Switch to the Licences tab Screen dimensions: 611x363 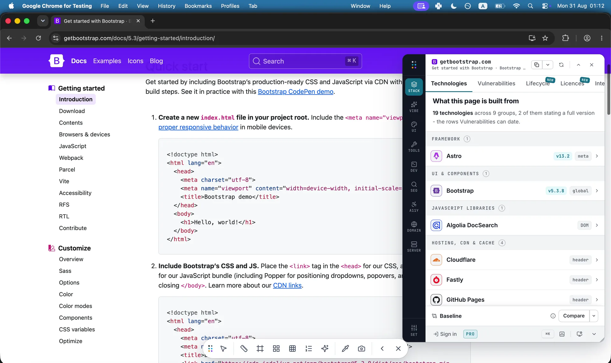click(572, 83)
